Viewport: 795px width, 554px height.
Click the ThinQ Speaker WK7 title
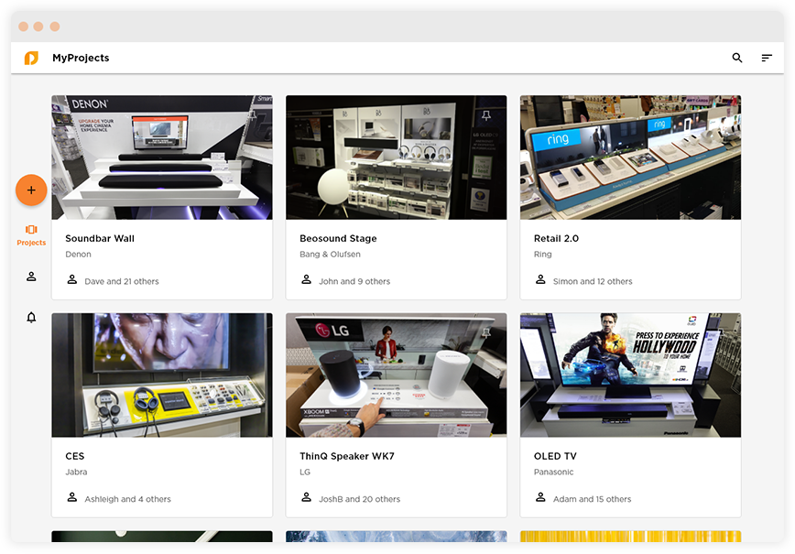coord(347,456)
